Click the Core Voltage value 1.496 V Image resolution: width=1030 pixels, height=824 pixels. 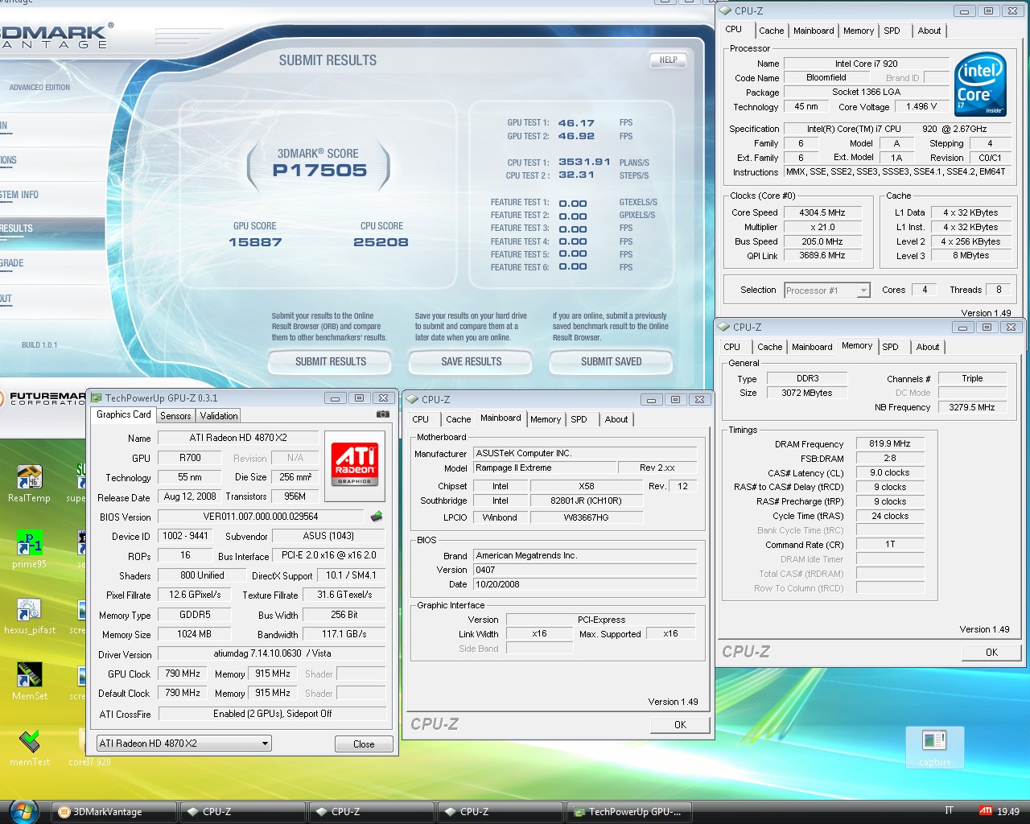point(921,107)
